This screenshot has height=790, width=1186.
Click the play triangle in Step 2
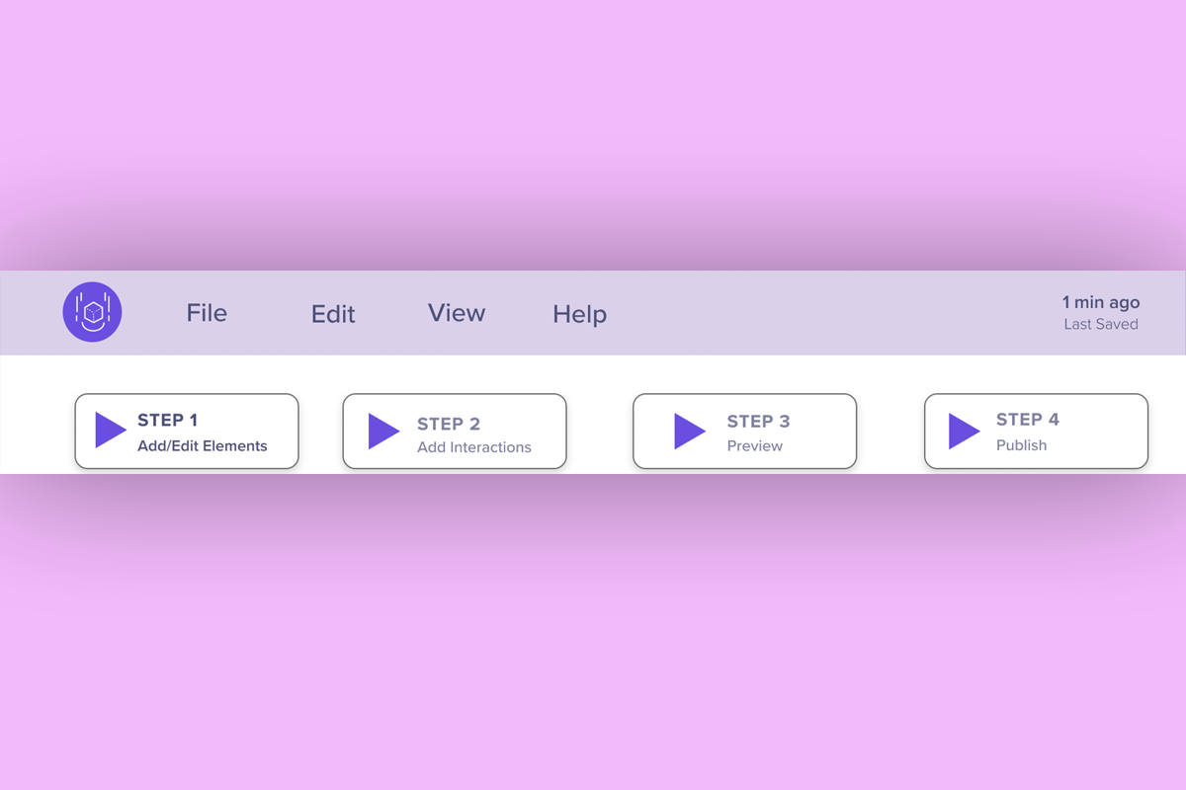[x=382, y=432]
